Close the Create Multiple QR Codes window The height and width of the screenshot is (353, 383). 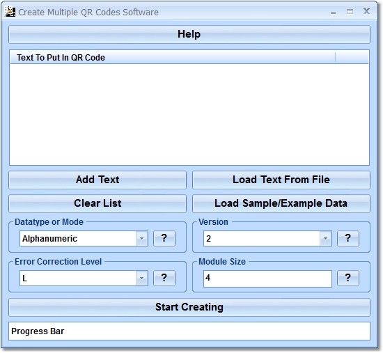(x=366, y=11)
